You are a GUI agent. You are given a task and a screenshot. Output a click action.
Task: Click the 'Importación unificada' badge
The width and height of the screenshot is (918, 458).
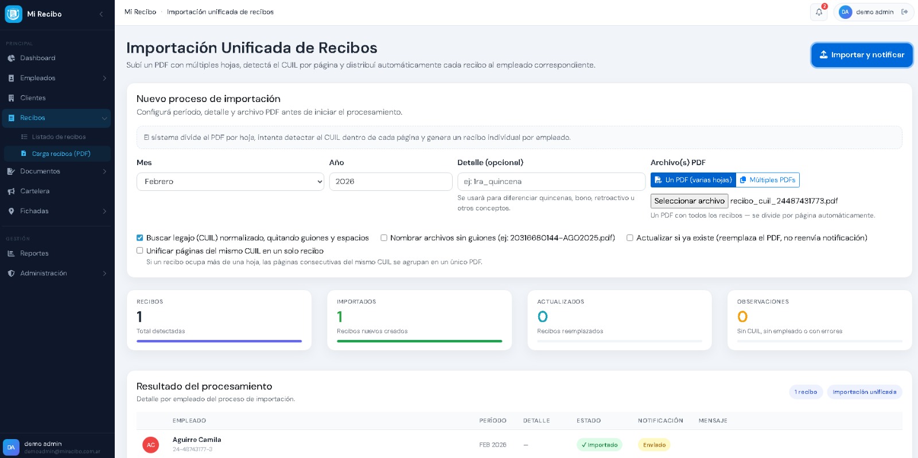865,392
